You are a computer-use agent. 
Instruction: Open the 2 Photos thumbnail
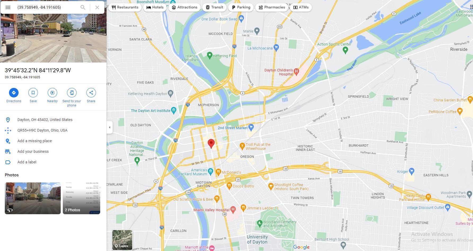[x=81, y=198]
